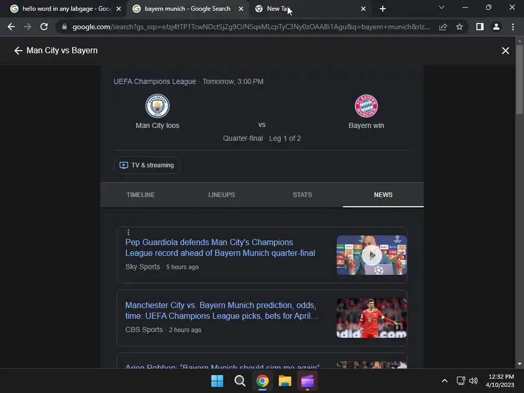Select the LINEUPS tab
The image size is (524, 393).
(x=222, y=195)
